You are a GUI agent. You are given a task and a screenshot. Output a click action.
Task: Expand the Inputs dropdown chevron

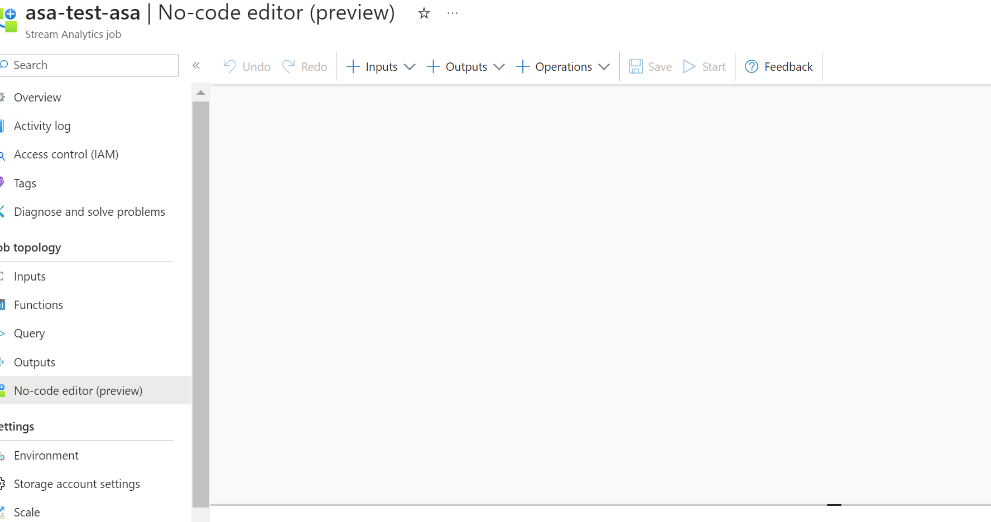coord(410,67)
